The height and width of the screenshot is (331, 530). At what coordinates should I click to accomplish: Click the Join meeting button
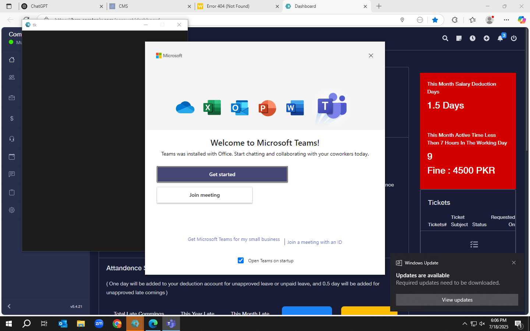coord(205,195)
